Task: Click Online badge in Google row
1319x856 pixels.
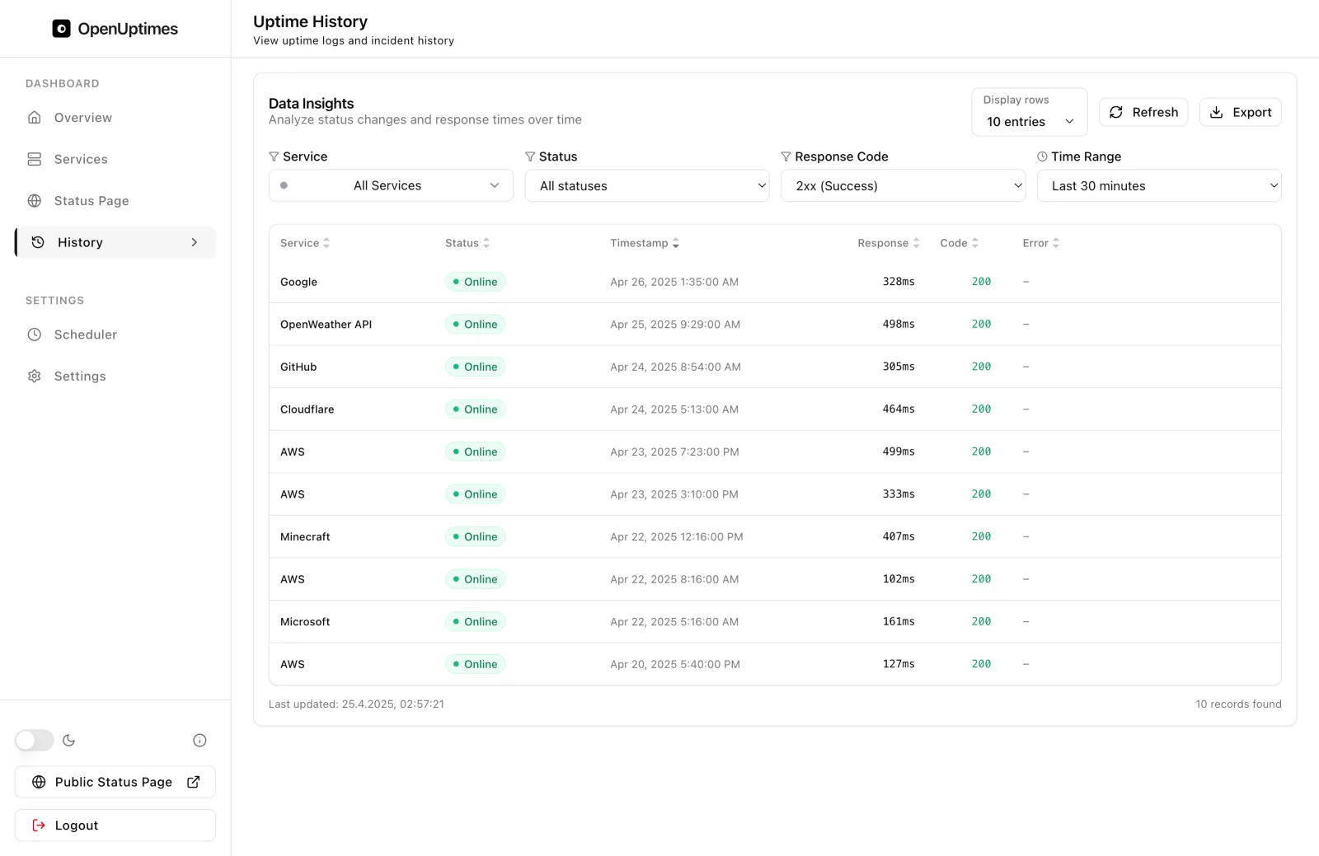Action: coord(475,282)
